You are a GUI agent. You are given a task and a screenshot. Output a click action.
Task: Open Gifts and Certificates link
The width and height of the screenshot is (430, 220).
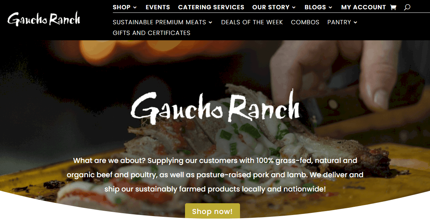point(151,33)
